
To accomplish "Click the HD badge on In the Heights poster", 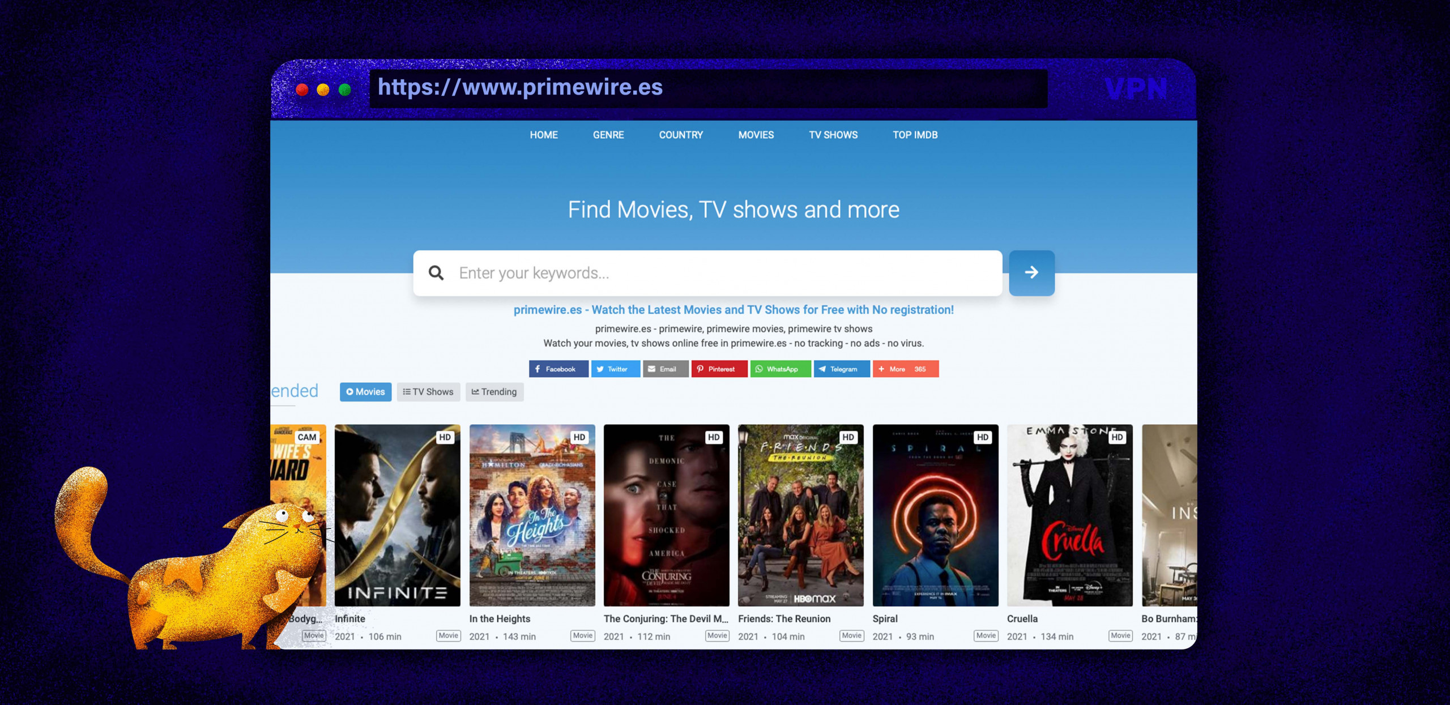I will pyautogui.click(x=579, y=437).
